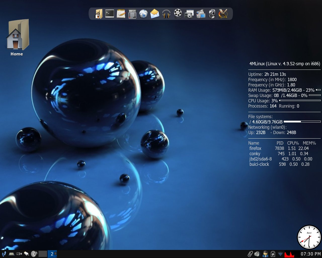Image resolution: width=322 pixels, height=258 pixels.
Task: Select workspace 2 in the pager
Action: (x=52, y=254)
